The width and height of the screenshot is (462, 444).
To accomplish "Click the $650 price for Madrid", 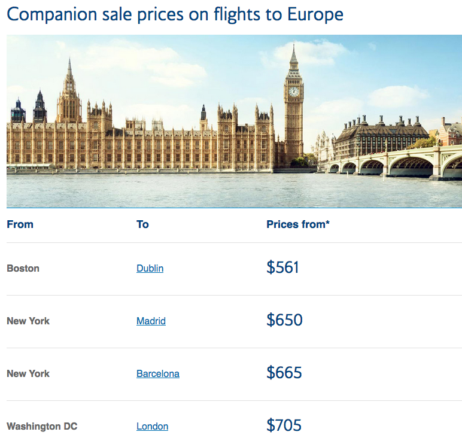I will pyautogui.click(x=284, y=320).
